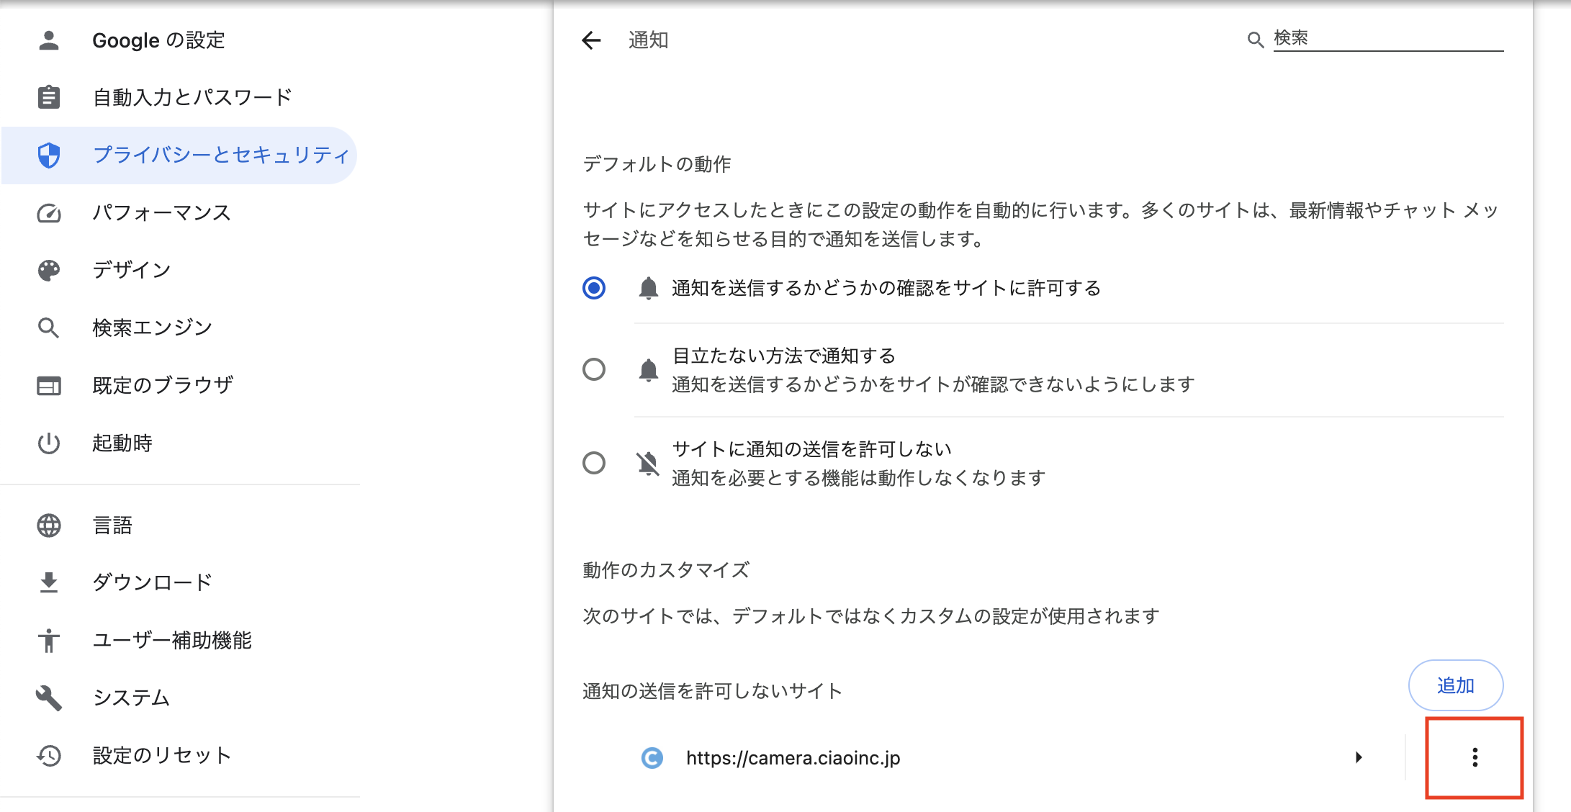Click the shield icon for プライバシーとセキュリティ

click(x=49, y=155)
